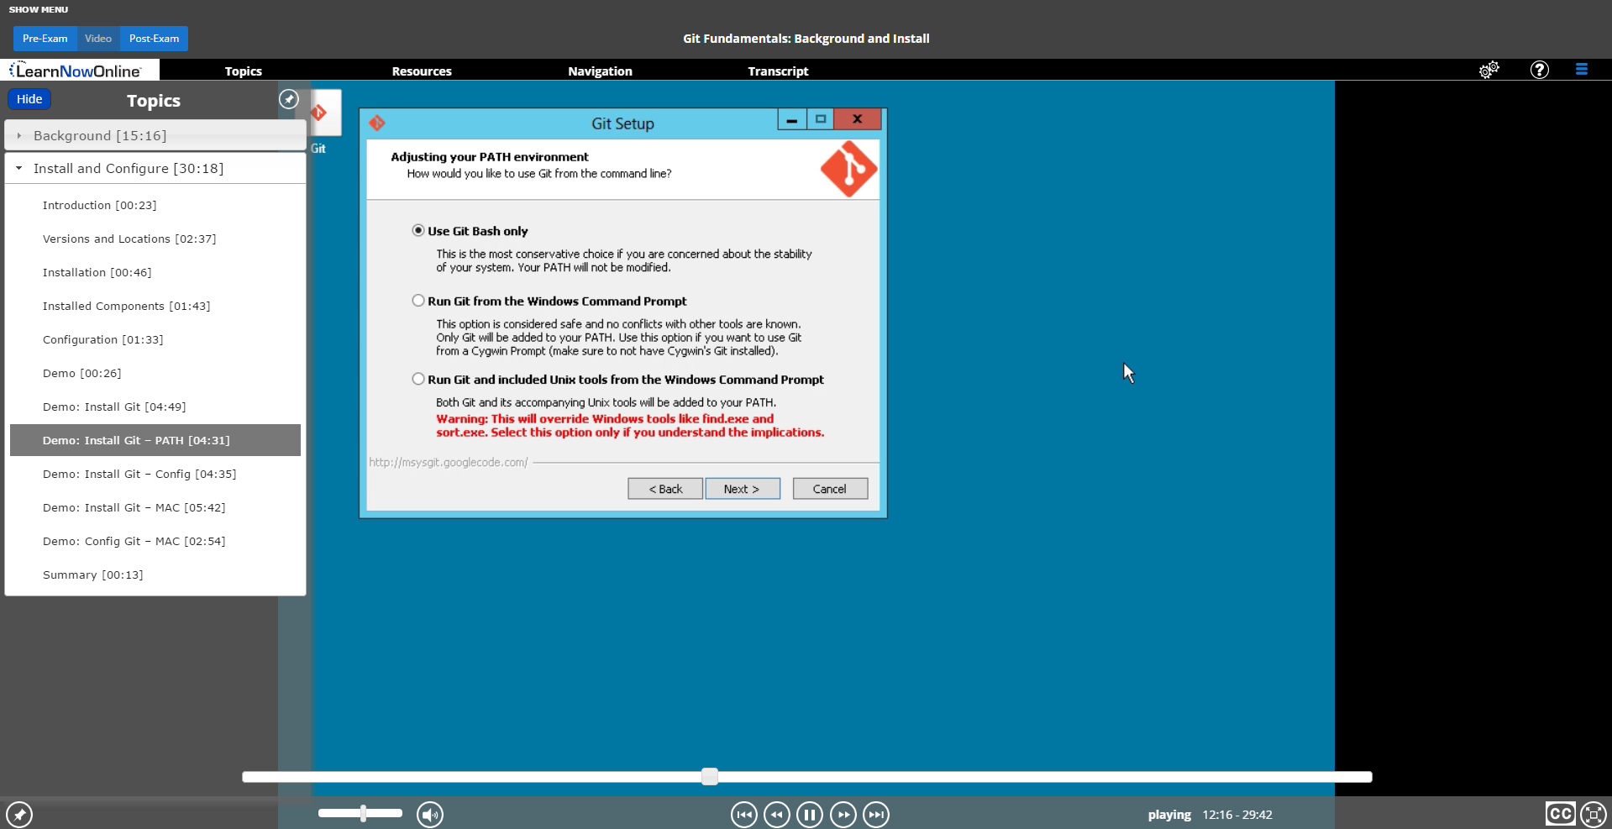Viewport: 1612px width, 829px height.
Task: Open the Resources menu
Action: click(422, 71)
